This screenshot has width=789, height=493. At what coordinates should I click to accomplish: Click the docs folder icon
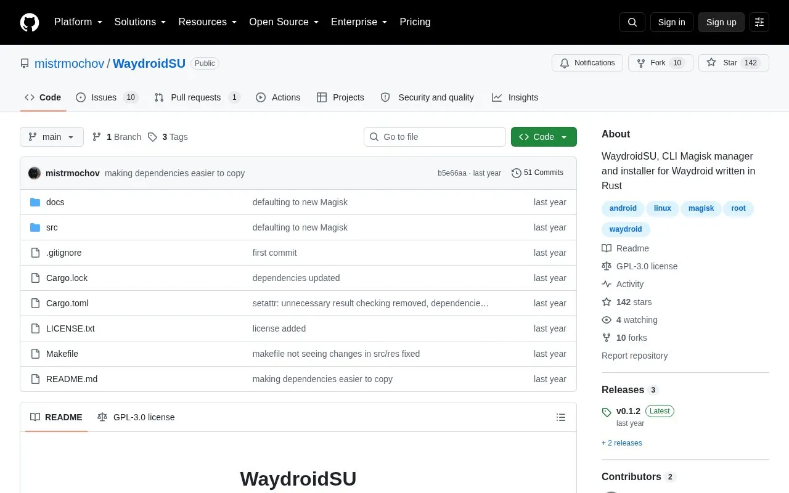click(x=35, y=202)
